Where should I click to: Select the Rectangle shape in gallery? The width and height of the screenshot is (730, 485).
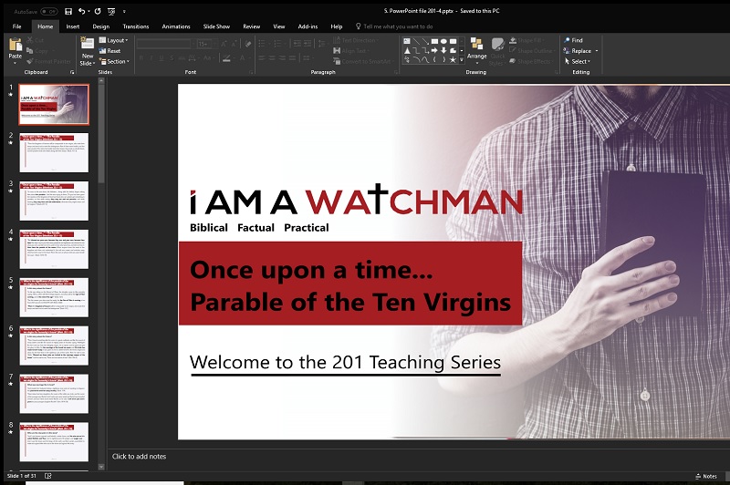[434, 41]
